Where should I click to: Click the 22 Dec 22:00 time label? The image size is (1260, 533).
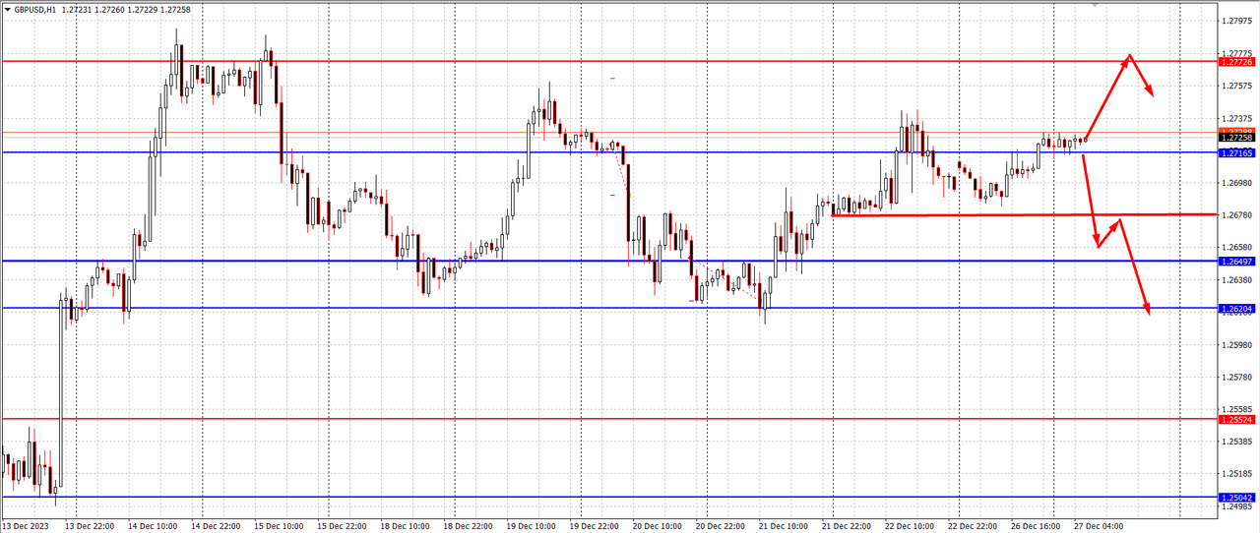(x=972, y=526)
